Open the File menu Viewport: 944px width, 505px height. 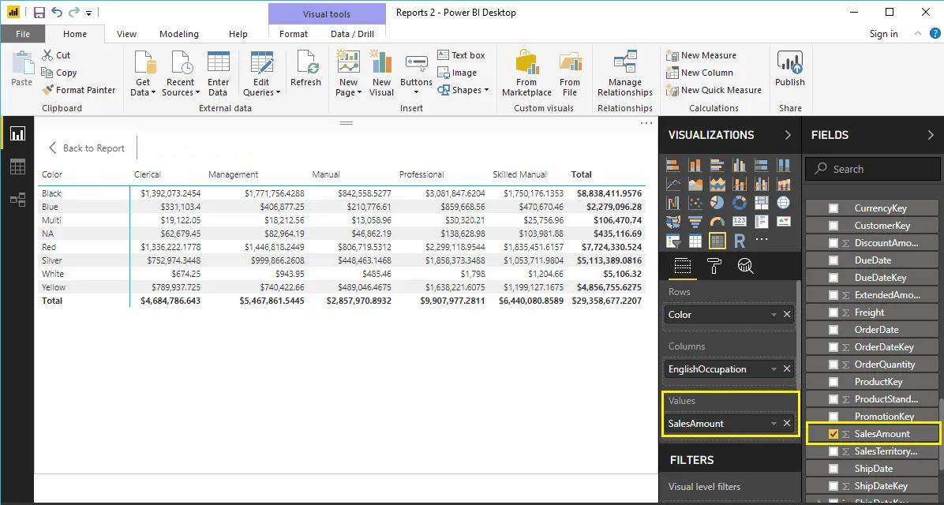click(23, 34)
